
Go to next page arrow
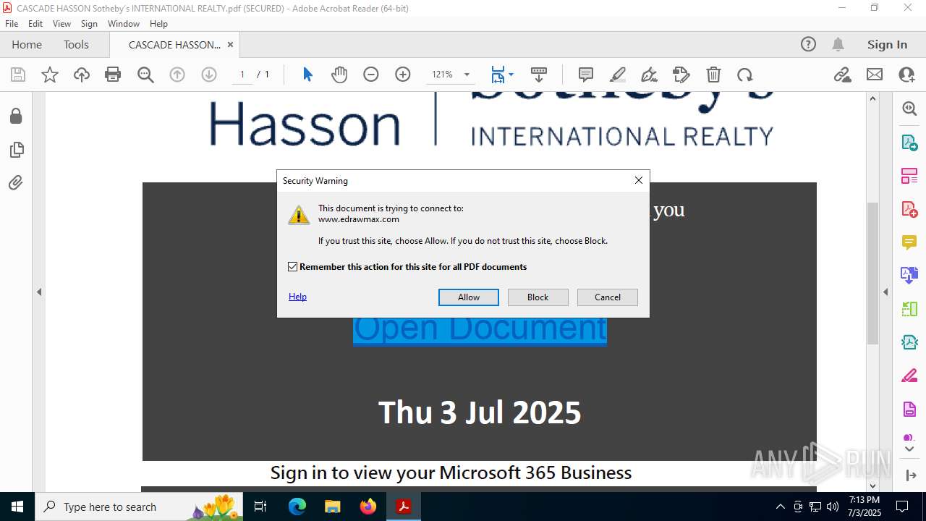click(x=209, y=75)
